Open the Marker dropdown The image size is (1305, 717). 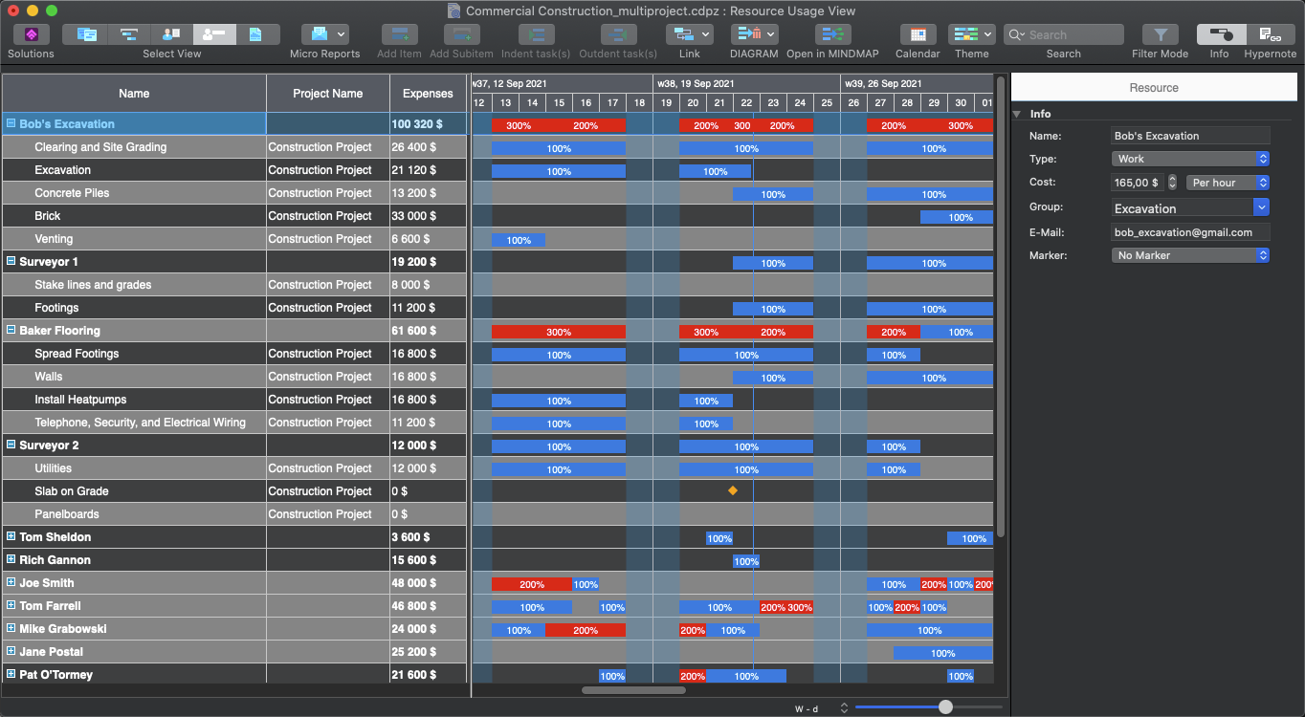pos(1190,255)
